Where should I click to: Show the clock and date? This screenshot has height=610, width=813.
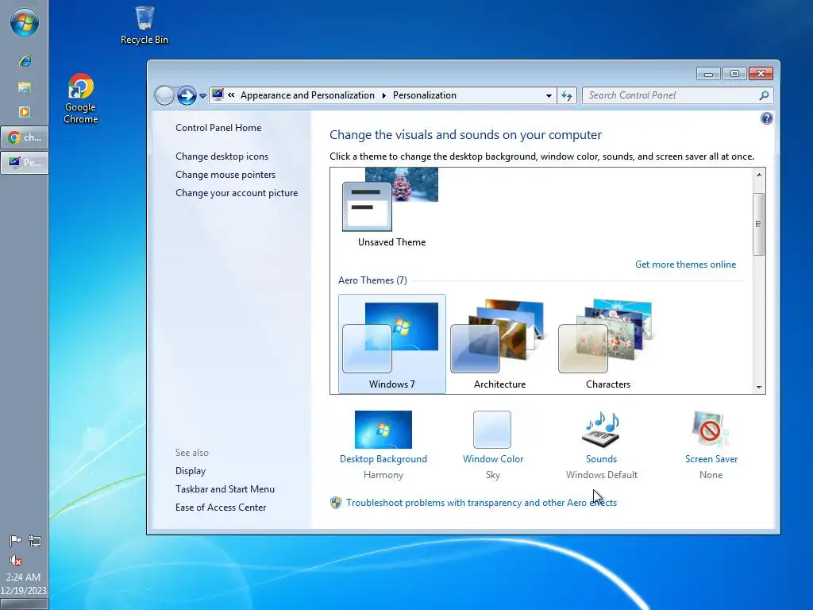24,584
